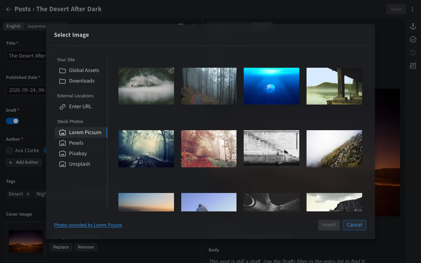Select the Pixabay stock photos source
This screenshot has height=263, width=421.
click(81, 153)
